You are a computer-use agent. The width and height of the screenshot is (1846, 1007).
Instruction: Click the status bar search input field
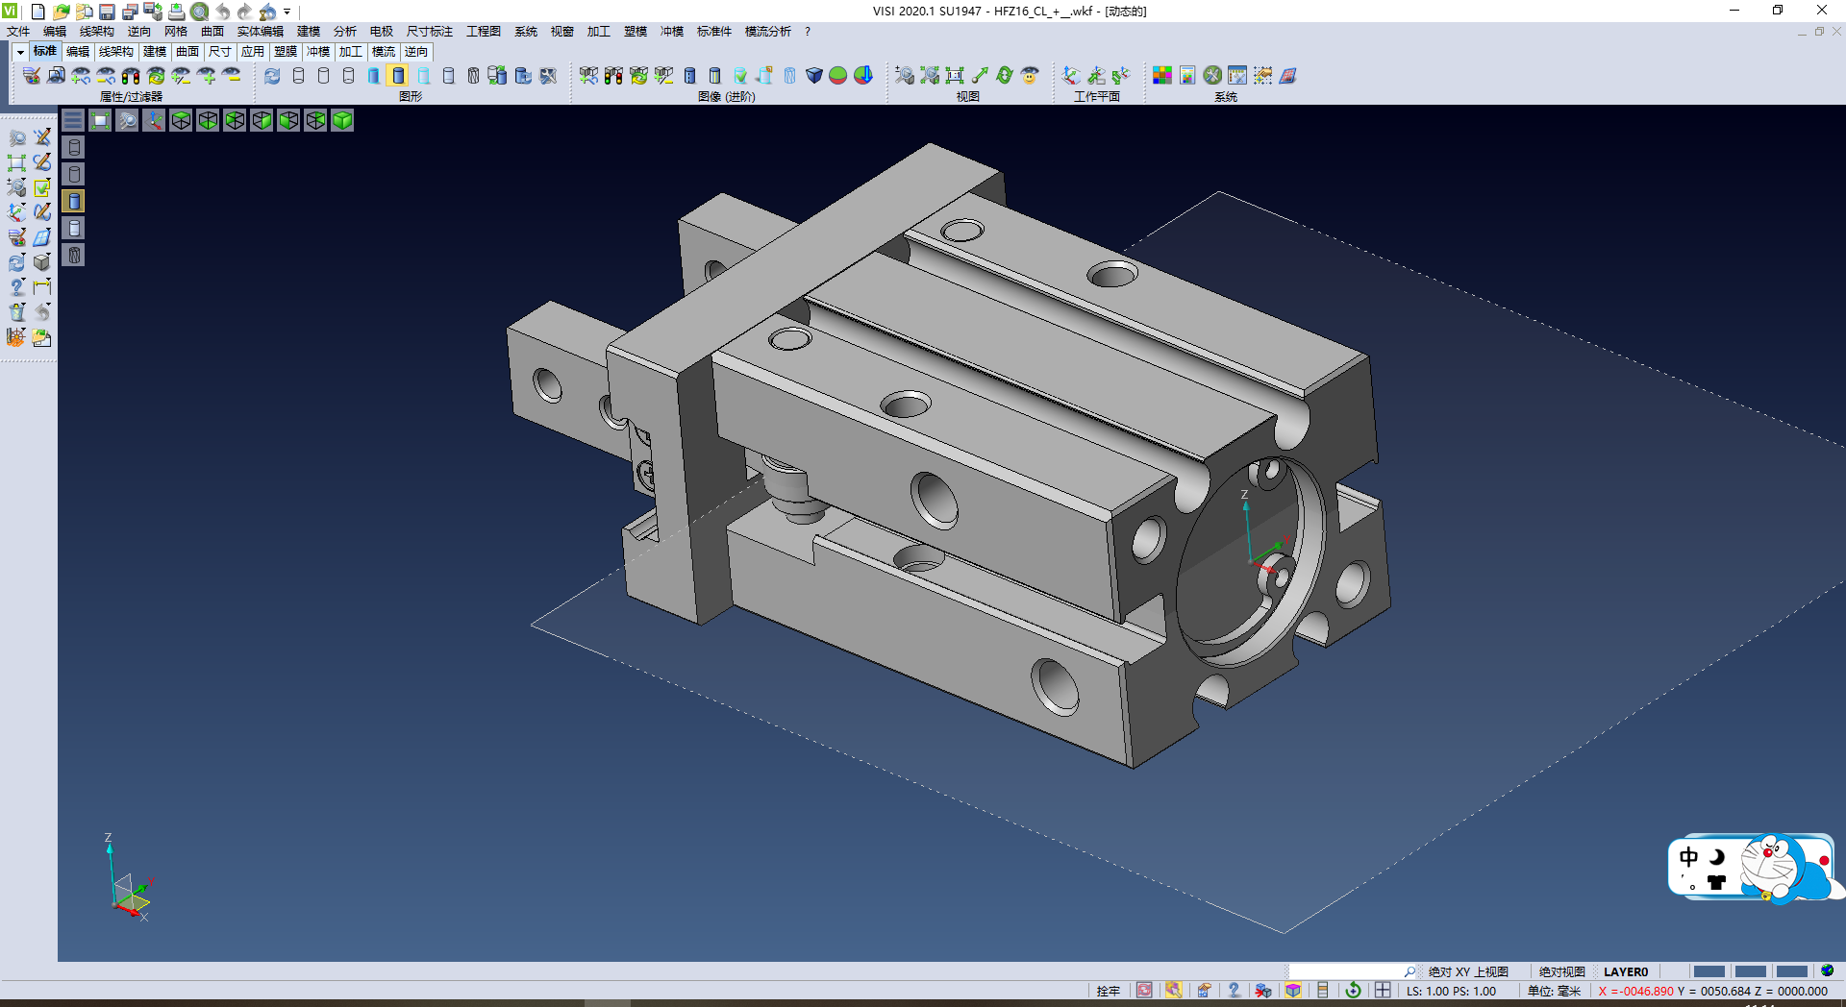click(1346, 971)
